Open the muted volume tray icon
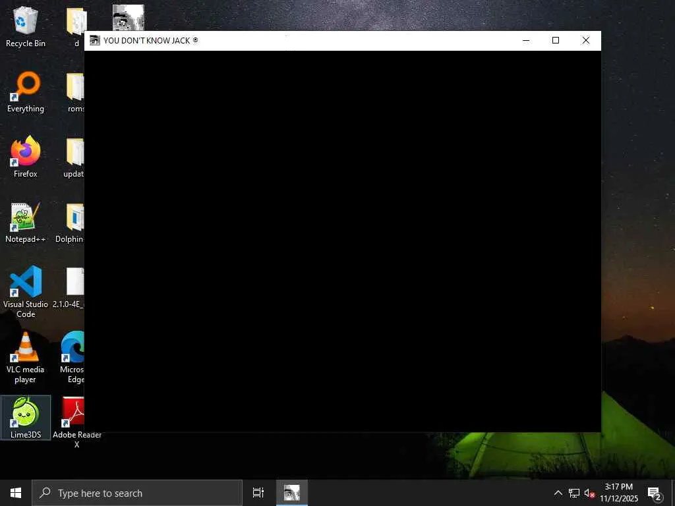675x506 pixels. (x=589, y=493)
